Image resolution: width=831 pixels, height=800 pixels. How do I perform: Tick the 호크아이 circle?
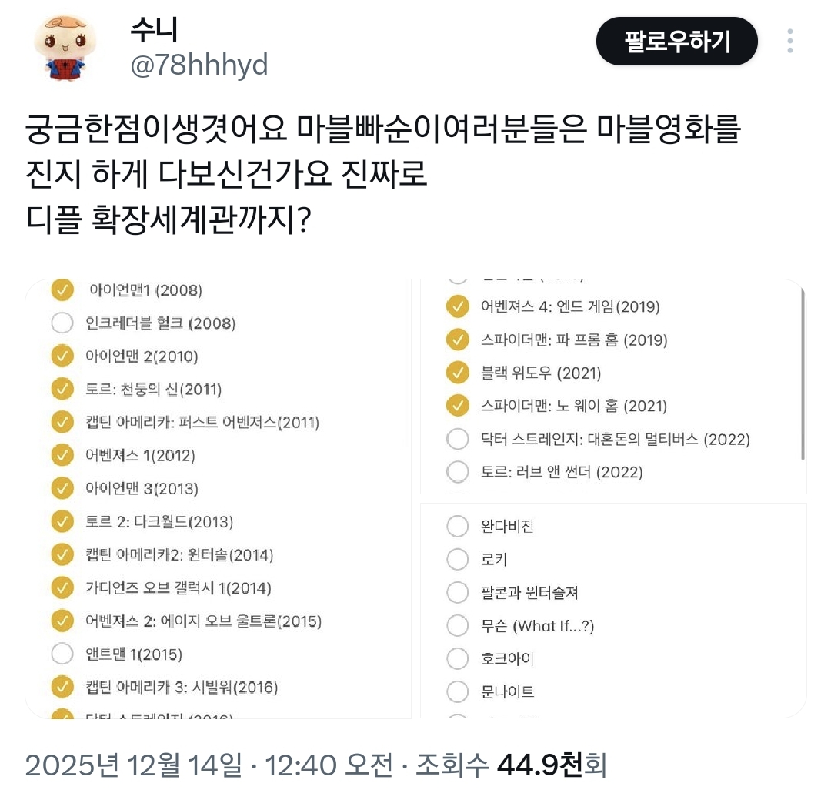click(458, 658)
